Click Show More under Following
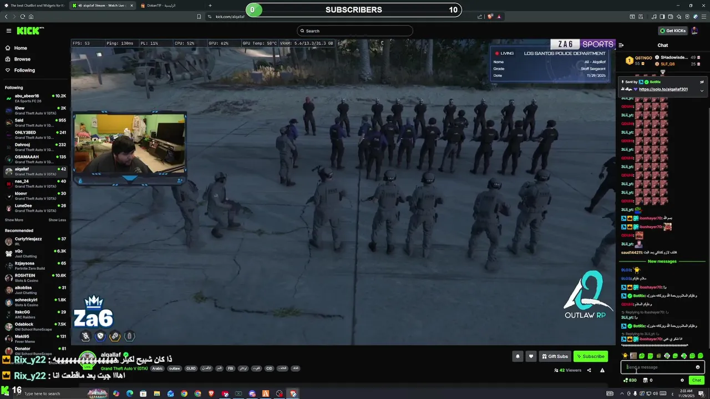 point(14,220)
